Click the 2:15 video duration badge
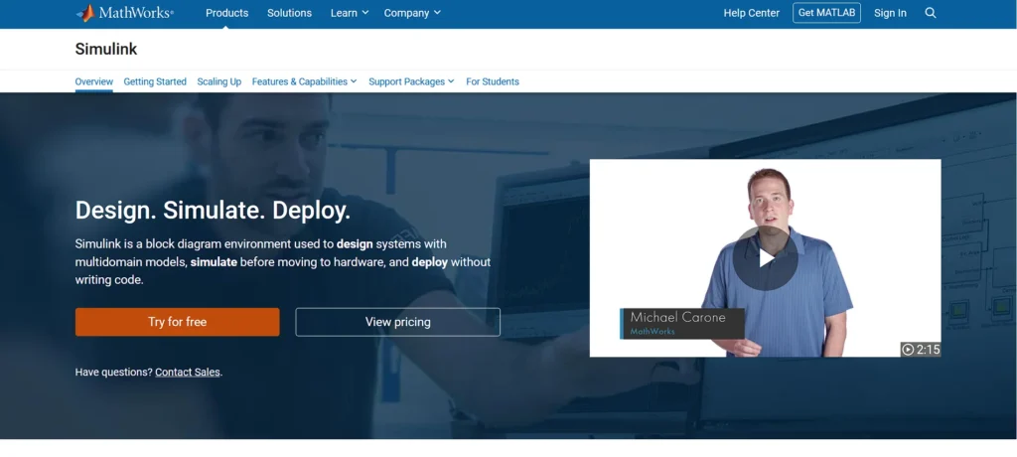Screen dimensions: 1017x457 point(921,349)
